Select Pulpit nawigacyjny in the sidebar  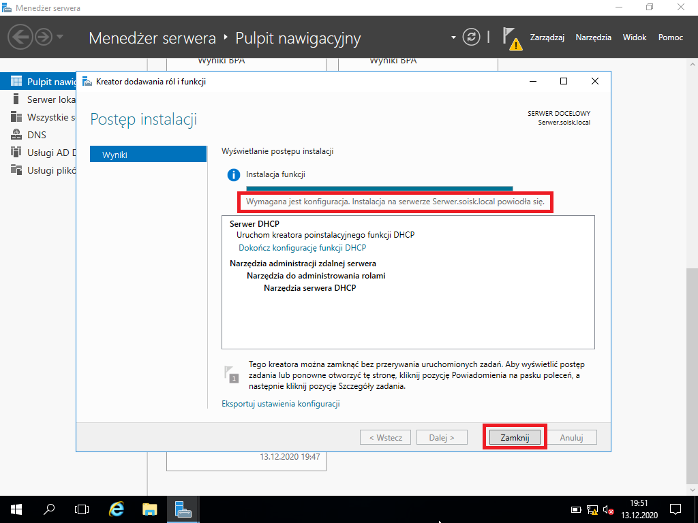[x=43, y=82]
